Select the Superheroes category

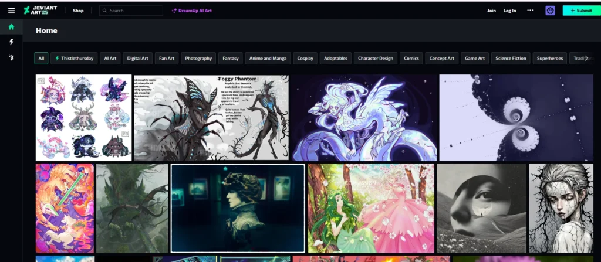[x=550, y=58]
